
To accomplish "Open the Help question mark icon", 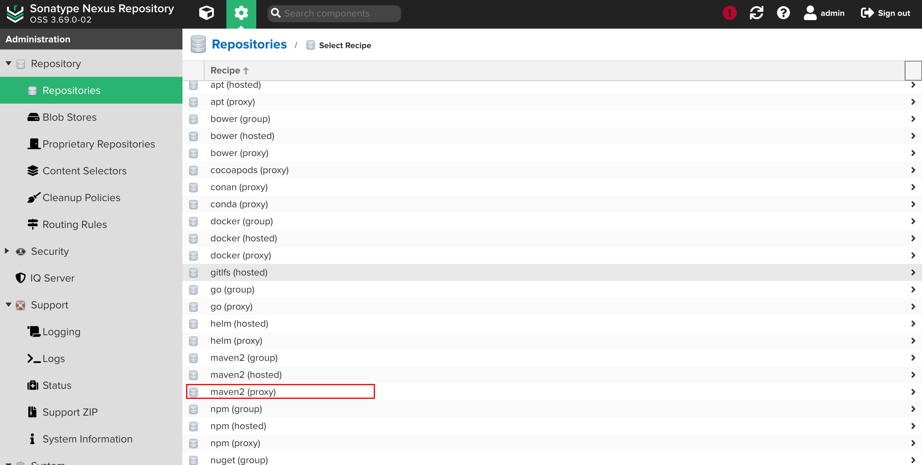I will (783, 13).
